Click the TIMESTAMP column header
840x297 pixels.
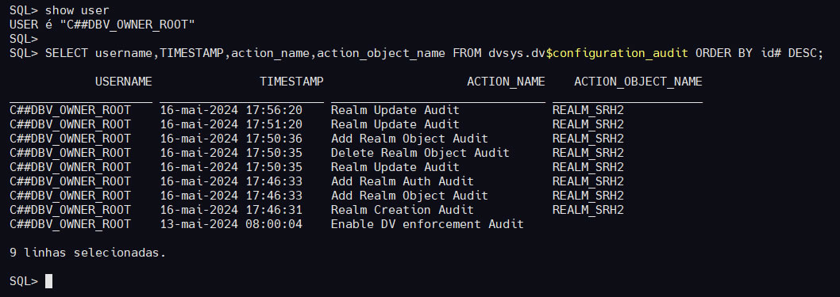pyautogui.click(x=291, y=82)
